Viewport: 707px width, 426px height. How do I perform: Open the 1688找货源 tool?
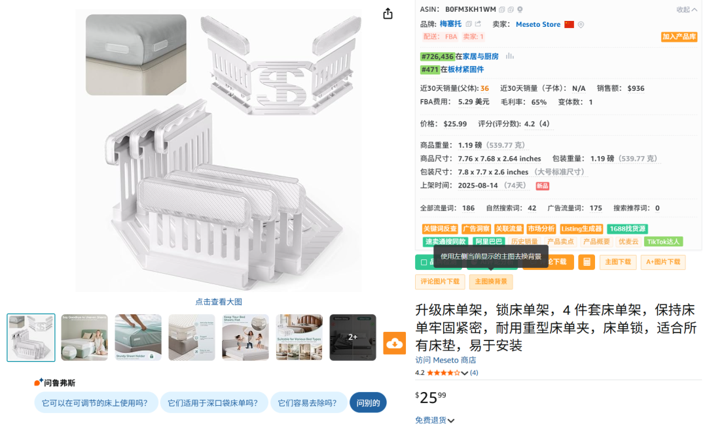(x=627, y=229)
